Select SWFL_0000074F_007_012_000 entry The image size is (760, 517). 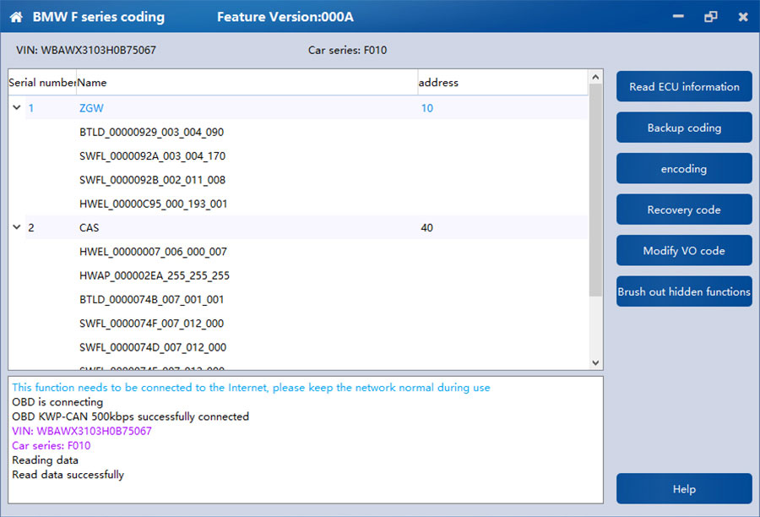tap(151, 324)
